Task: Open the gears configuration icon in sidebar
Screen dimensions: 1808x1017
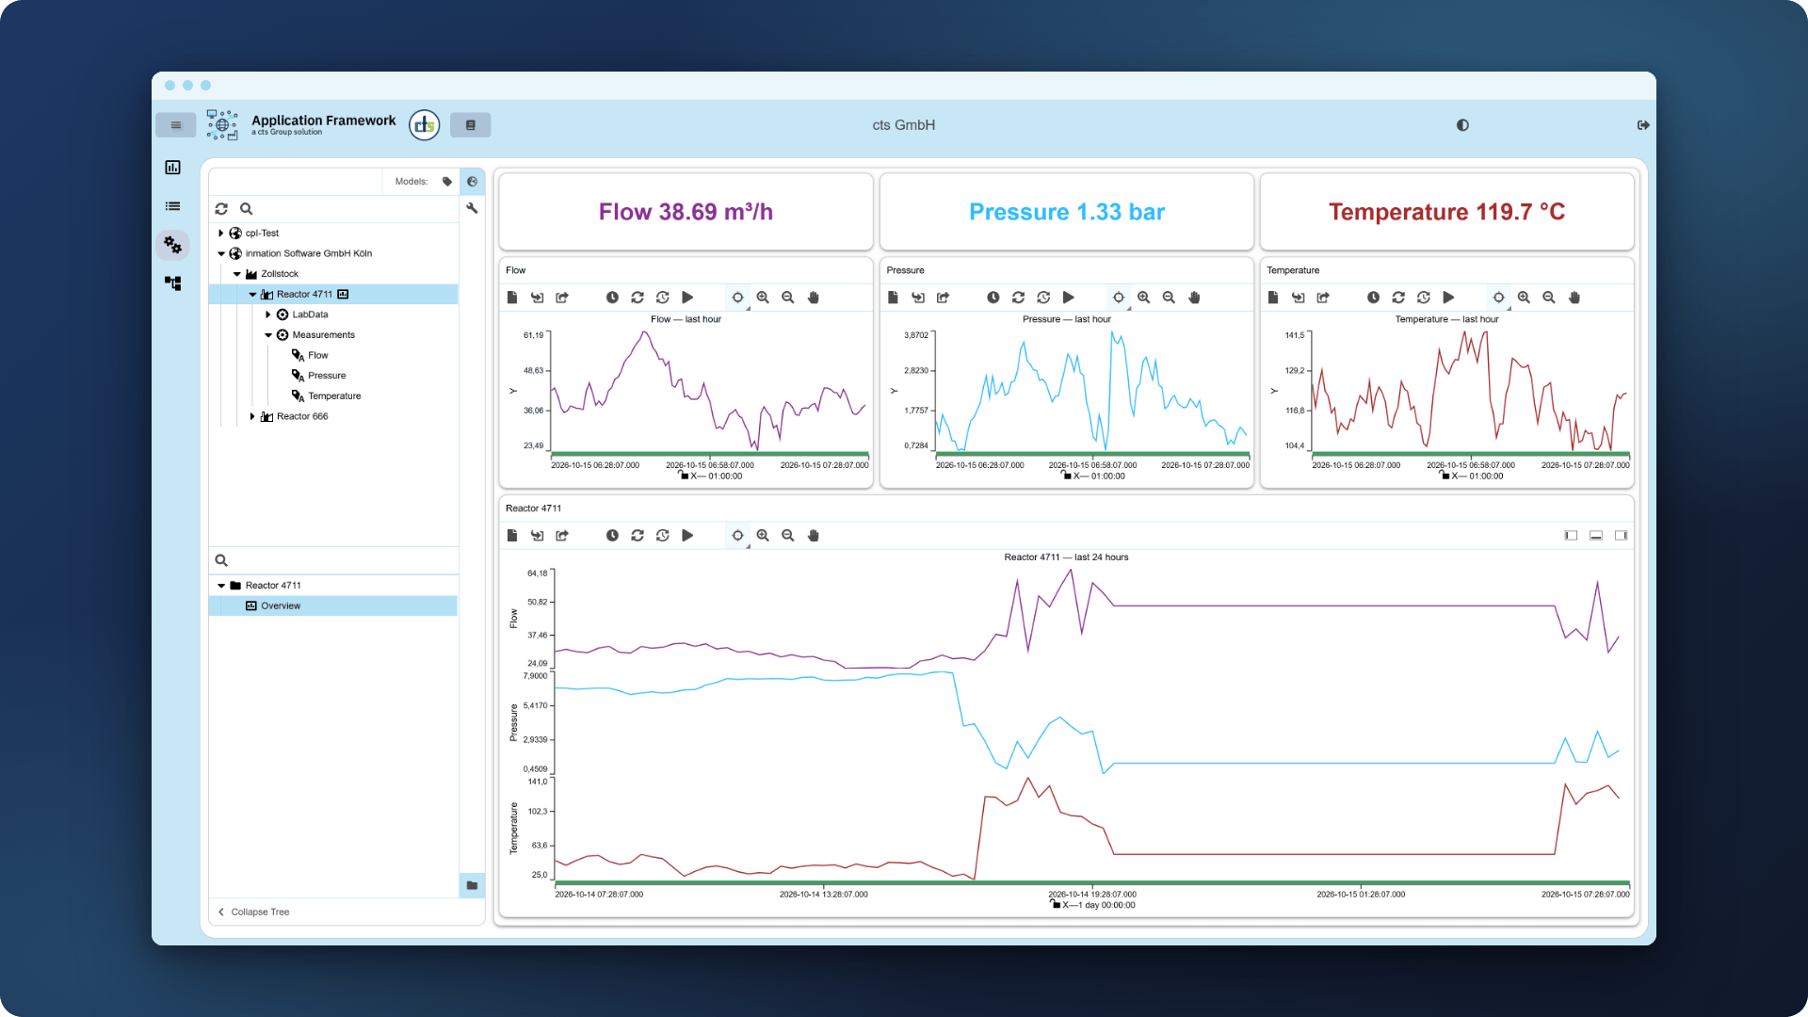Action: [173, 245]
